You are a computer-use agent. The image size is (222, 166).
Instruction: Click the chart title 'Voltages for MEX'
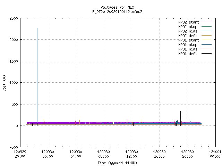(117, 7)
